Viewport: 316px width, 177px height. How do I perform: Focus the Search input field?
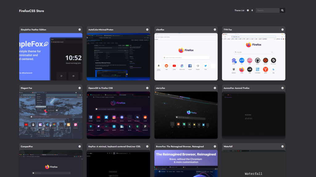[268, 10]
